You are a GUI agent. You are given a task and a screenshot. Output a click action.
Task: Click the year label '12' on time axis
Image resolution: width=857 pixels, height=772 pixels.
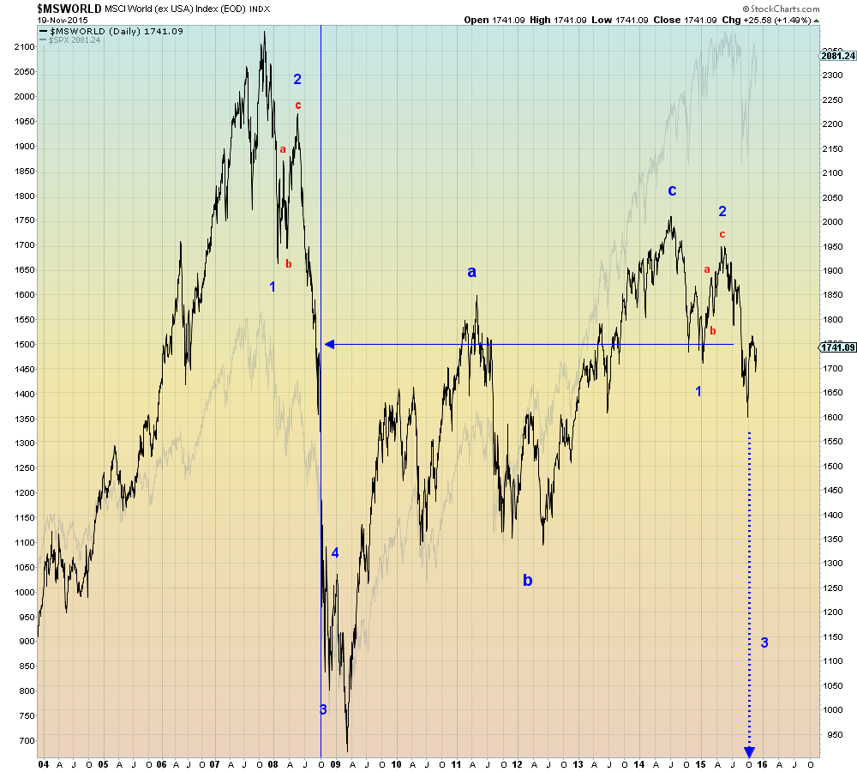(x=517, y=764)
